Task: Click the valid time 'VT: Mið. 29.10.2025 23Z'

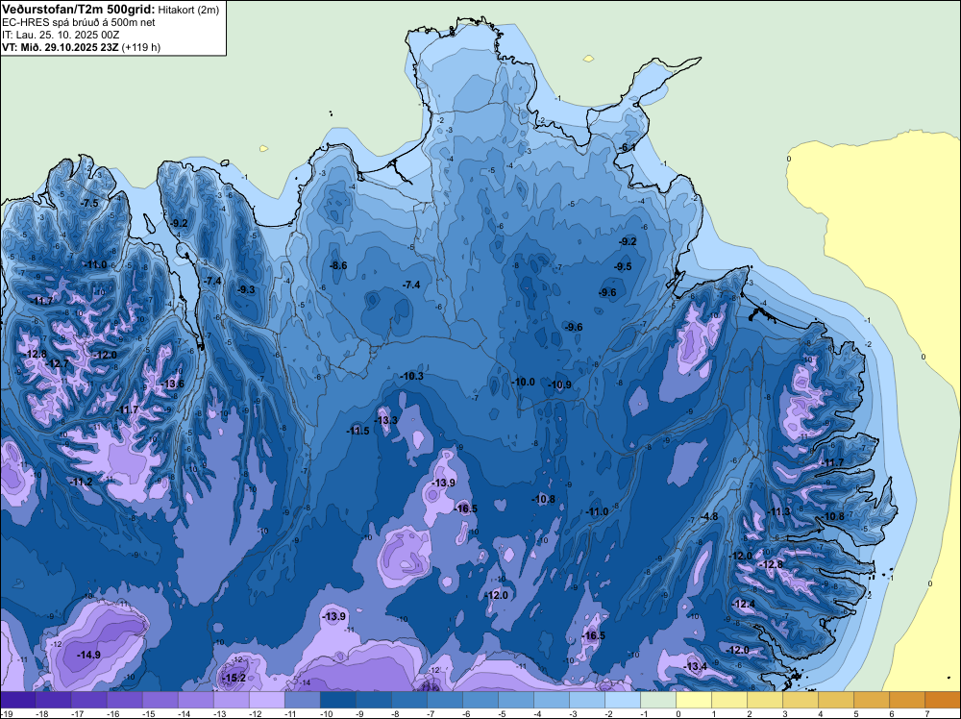Action: click(x=61, y=47)
